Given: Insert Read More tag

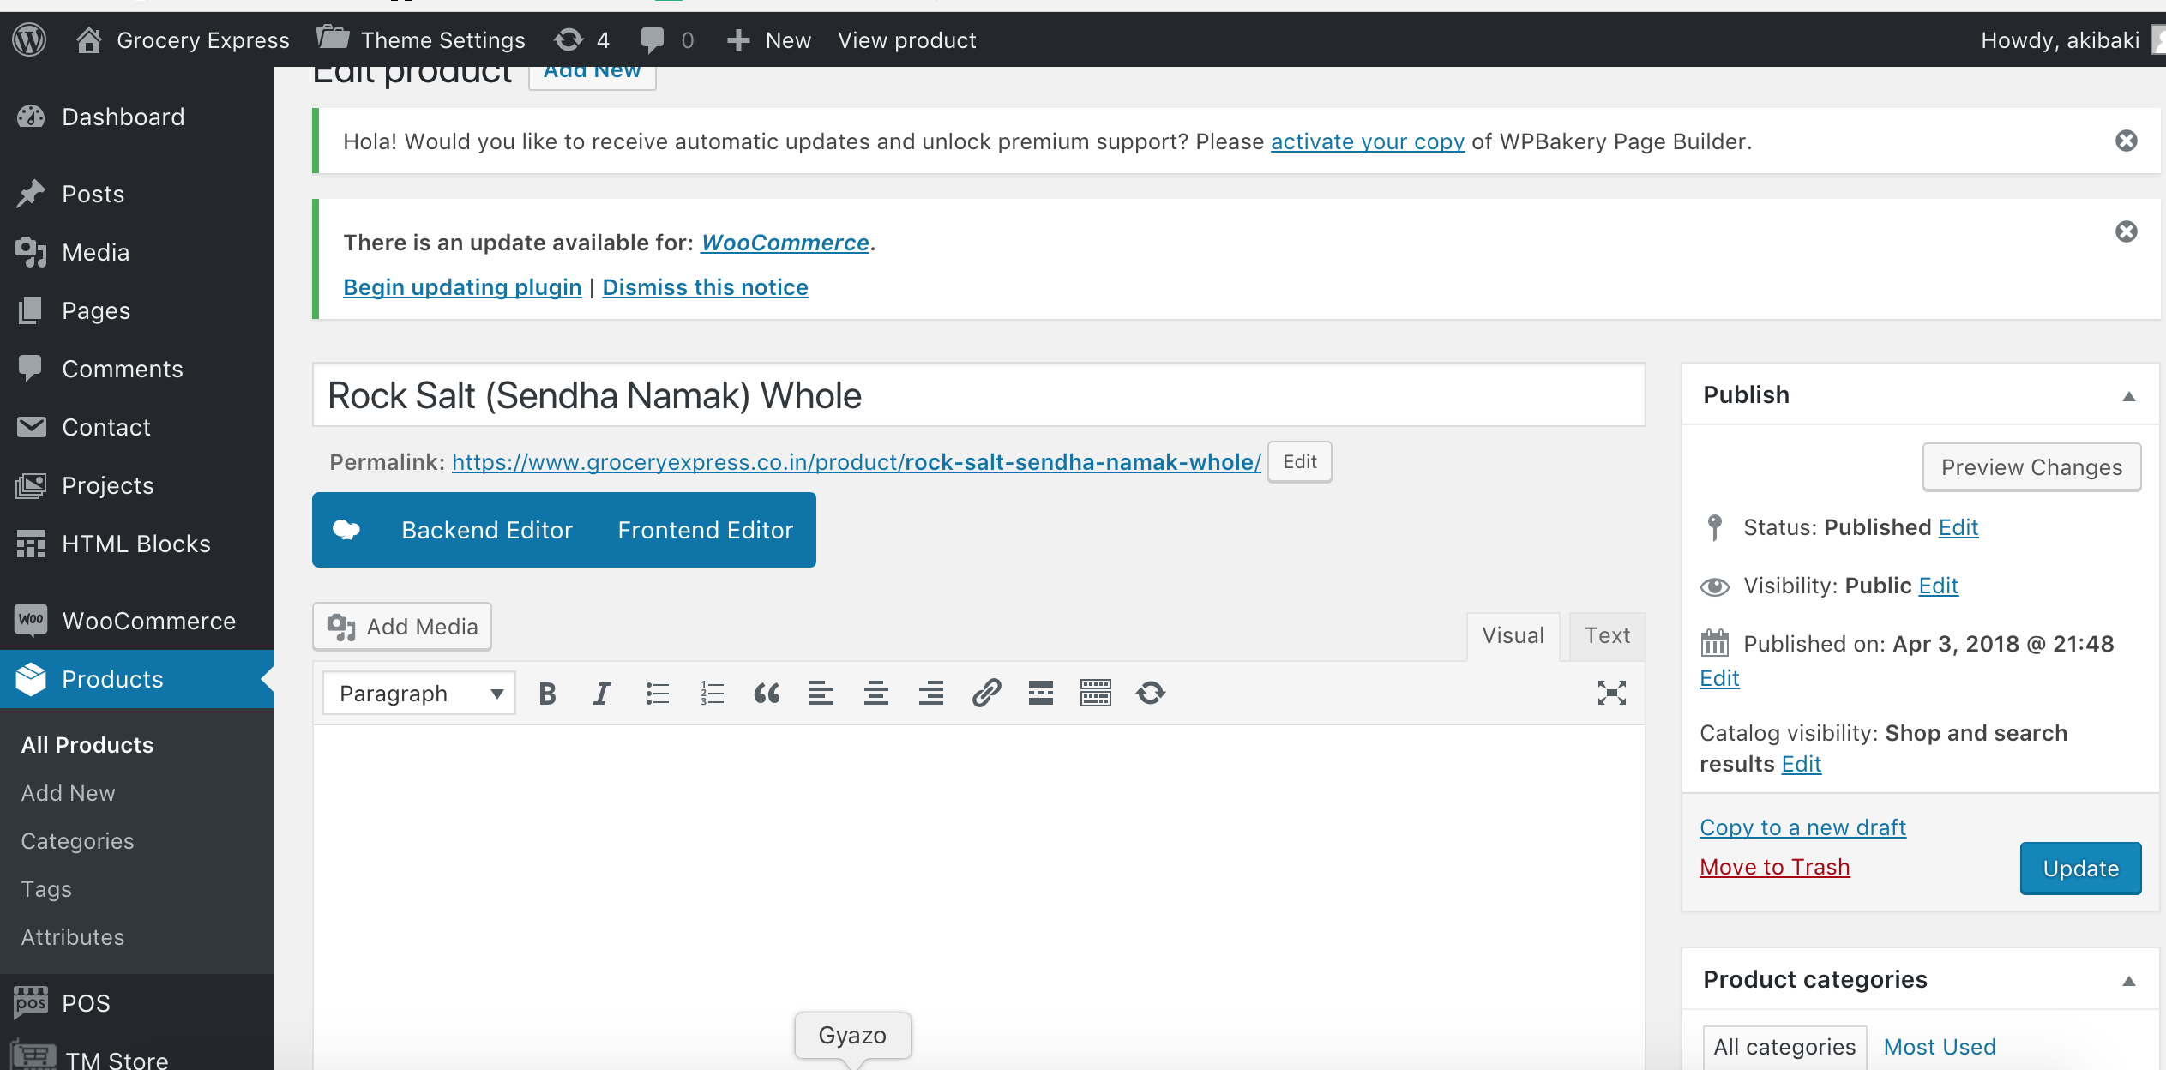Looking at the screenshot, I should click(1041, 693).
